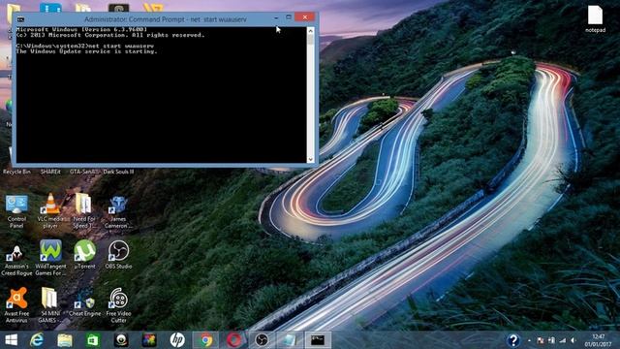Click 'The Windows Update service is starting.' text
This screenshot has height=349, width=620.
coord(86,51)
